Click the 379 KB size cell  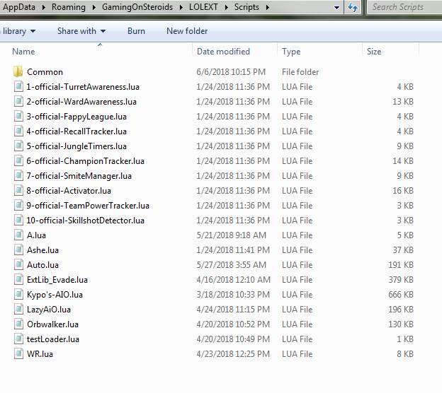tap(401, 280)
